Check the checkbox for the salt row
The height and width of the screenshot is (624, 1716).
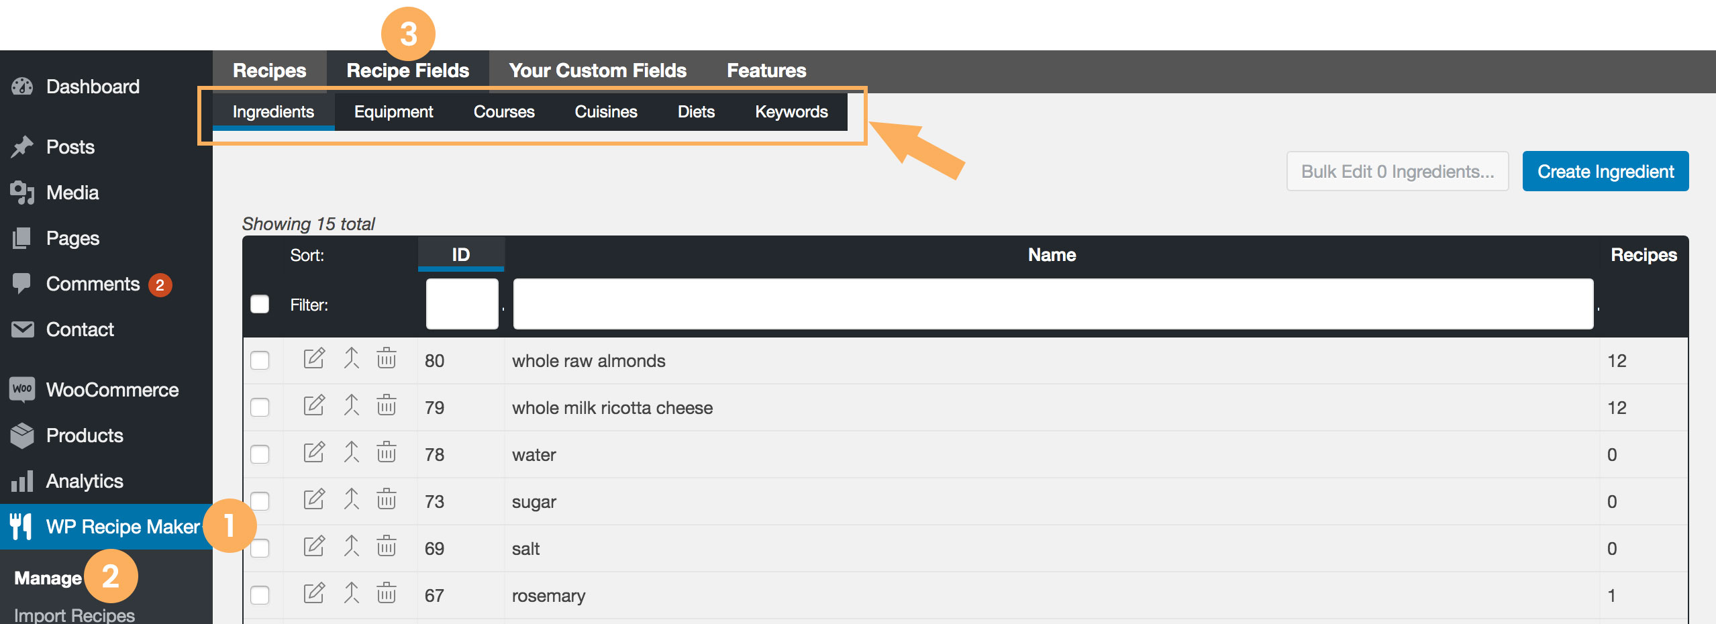[260, 547]
